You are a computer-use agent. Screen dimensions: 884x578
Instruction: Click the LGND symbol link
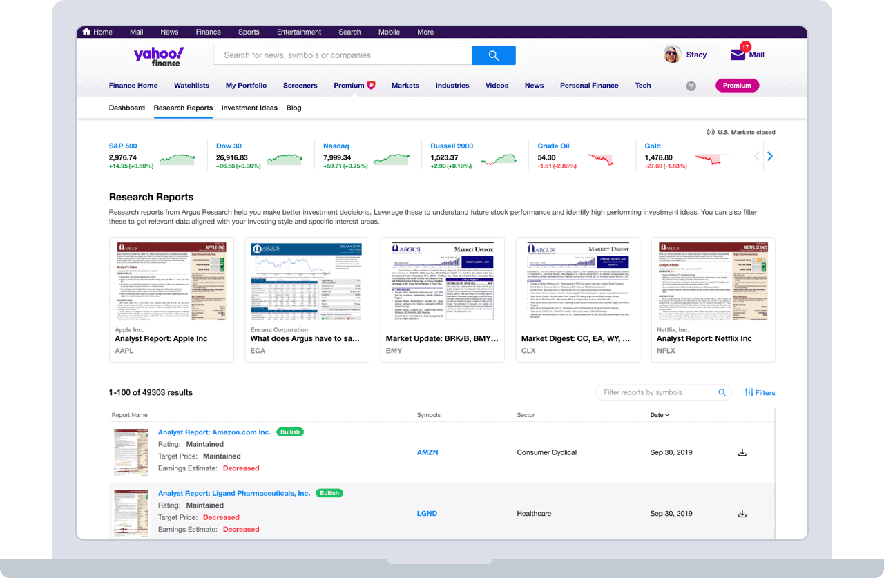(x=427, y=514)
